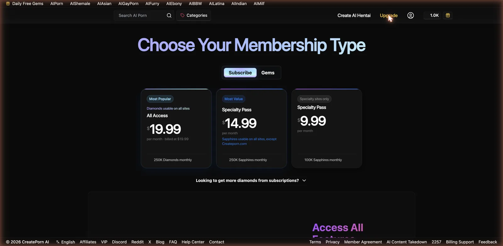The width and height of the screenshot is (503, 246).
Task: Go to the AIBBW site link
Action: tap(196, 3)
